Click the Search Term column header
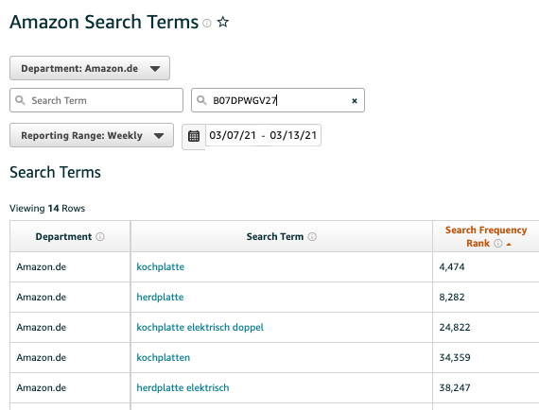This screenshot has width=539, height=410. [282, 236]
